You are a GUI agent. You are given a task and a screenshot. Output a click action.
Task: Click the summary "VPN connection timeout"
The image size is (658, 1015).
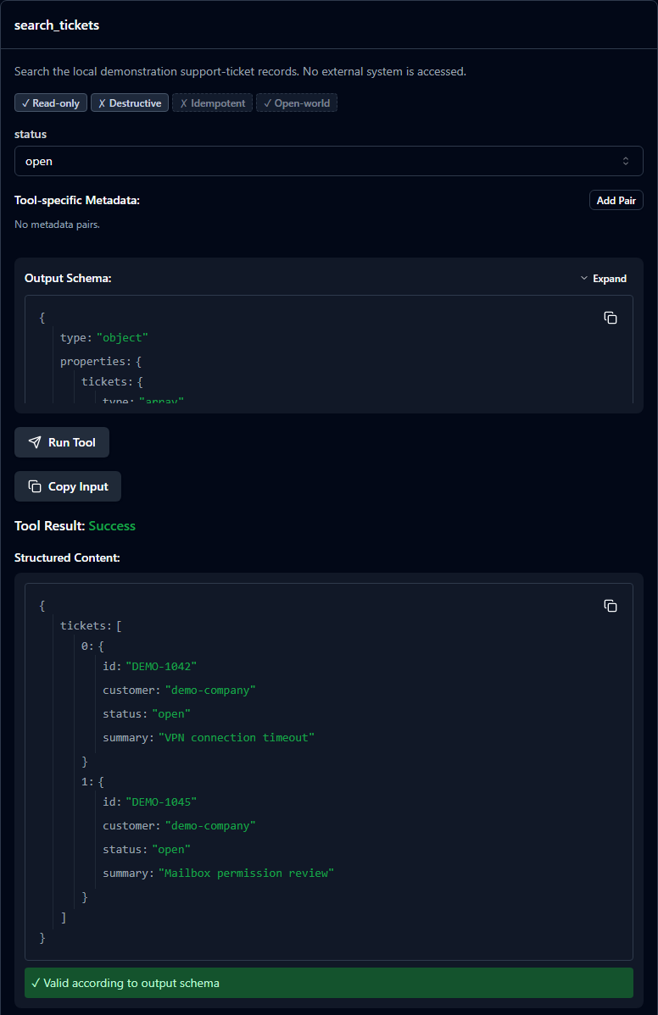point(237,738)
